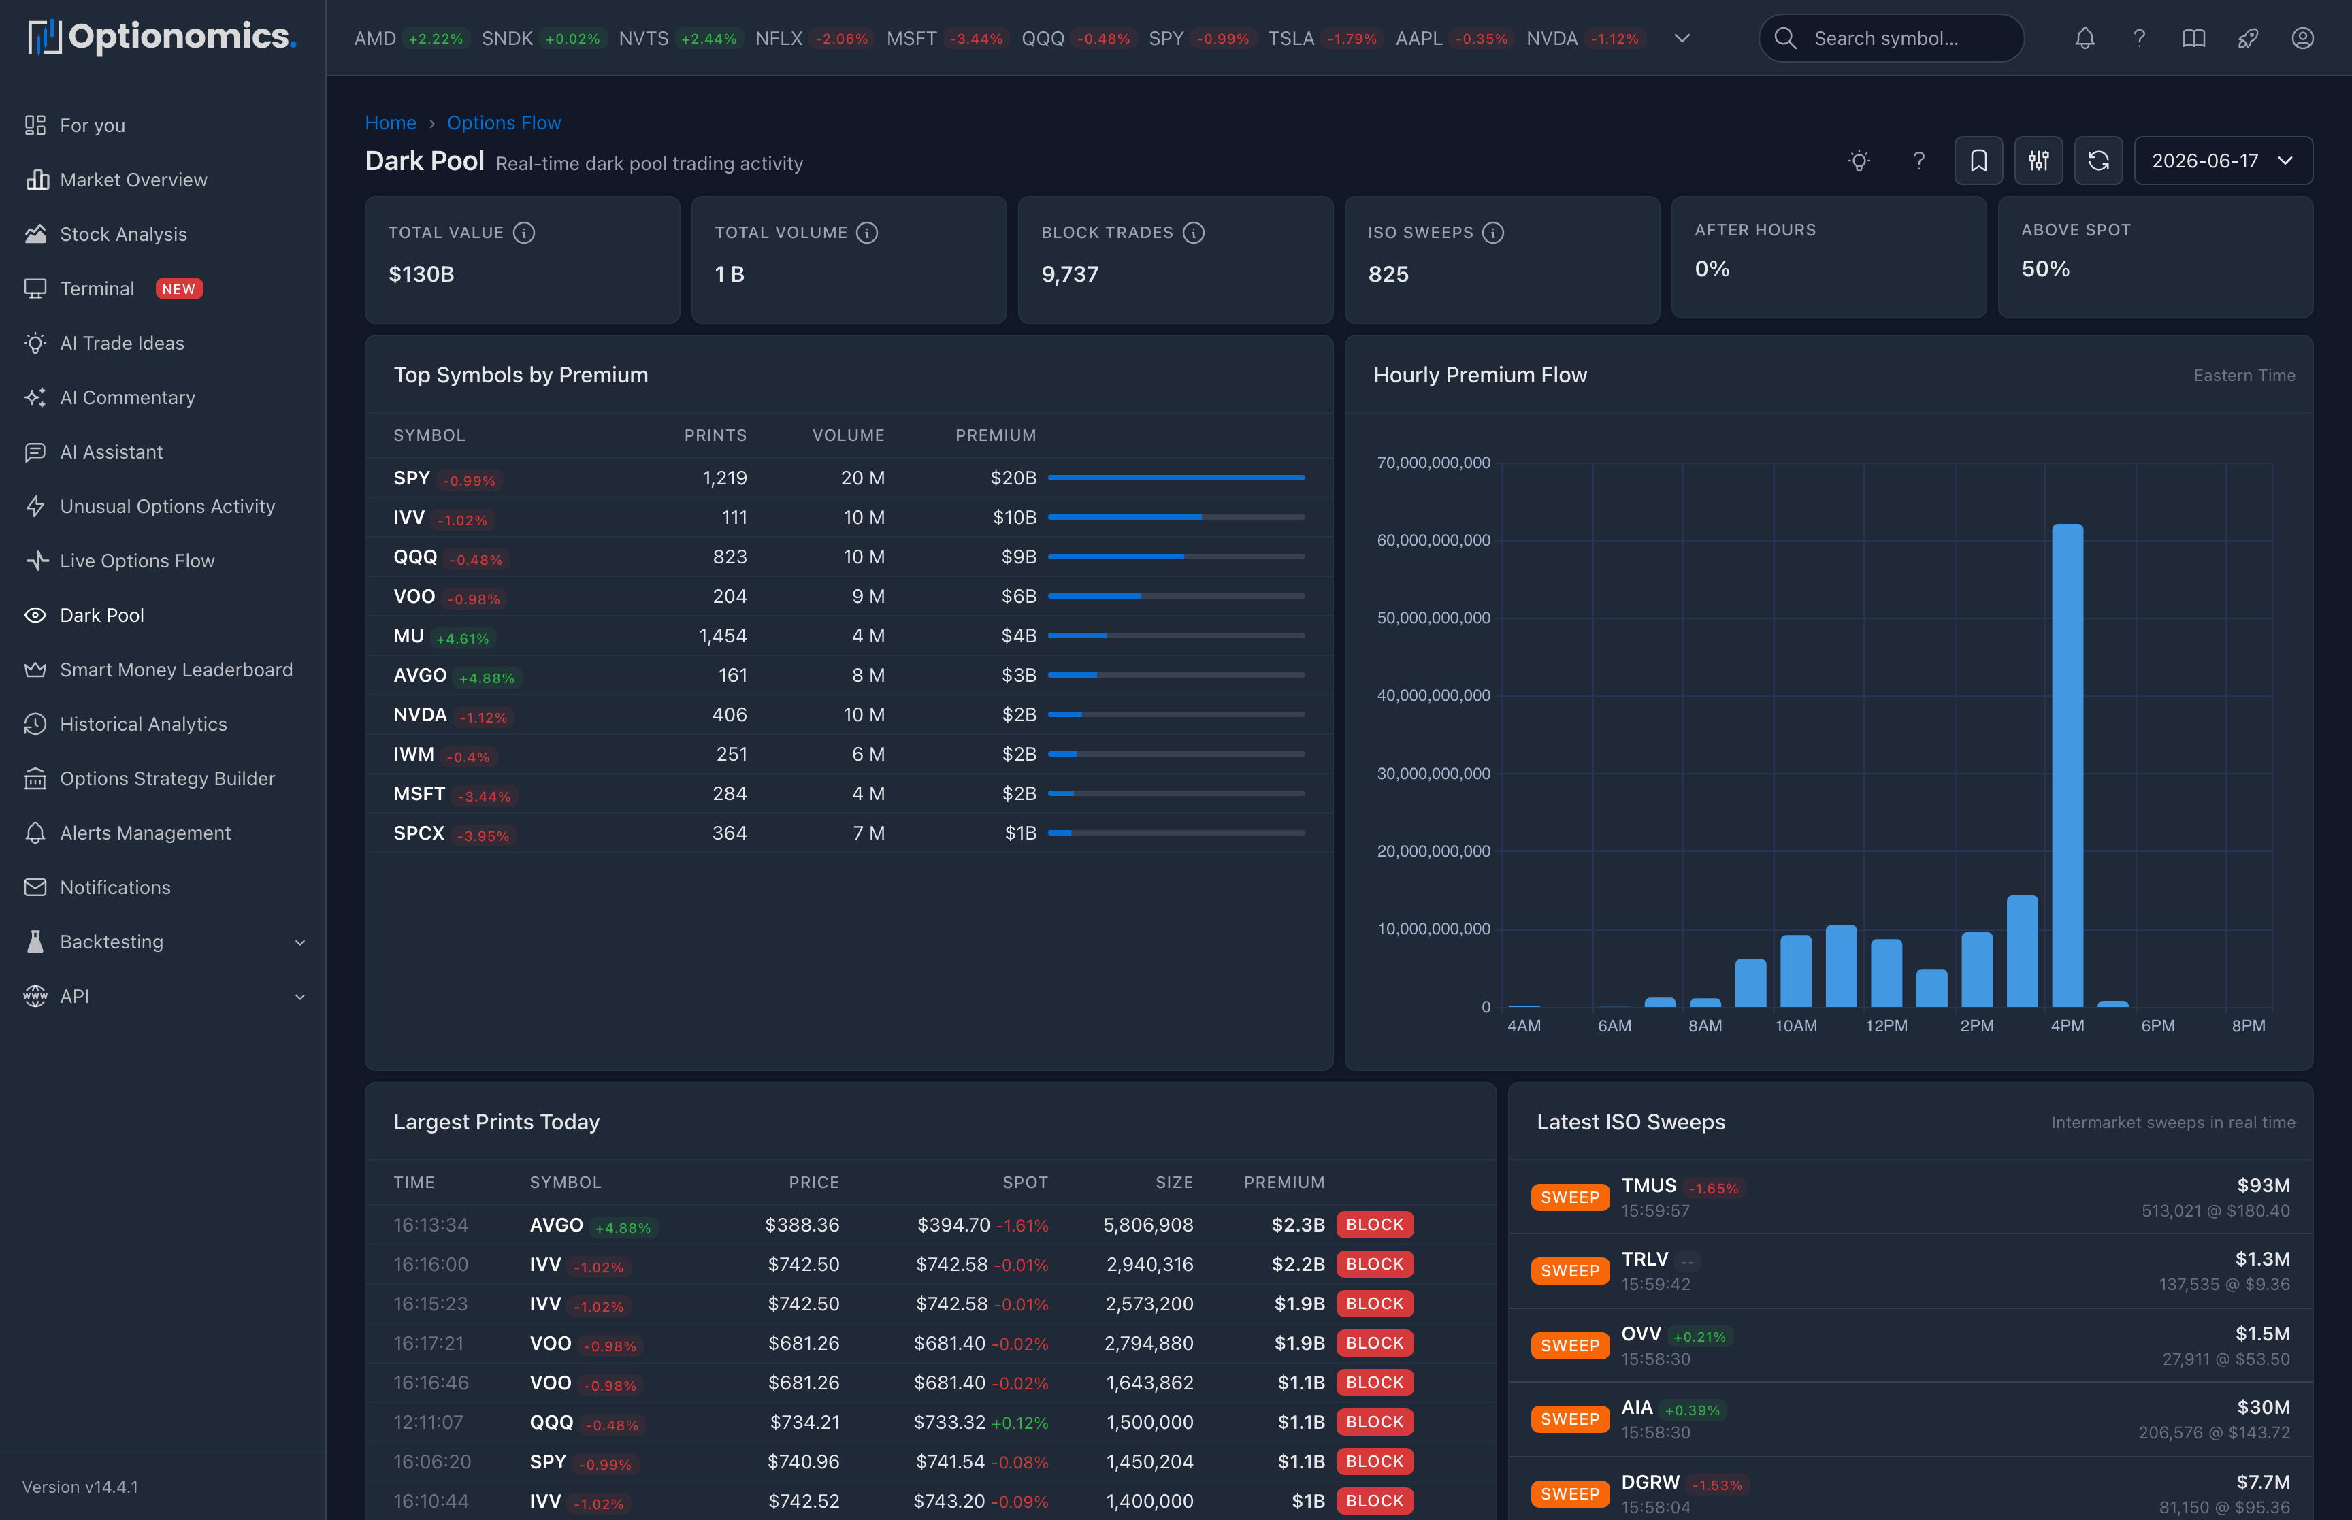Click NVDA in the ticker tape
Viewport: 2352px width, 1520px height.
(1552, 39)
